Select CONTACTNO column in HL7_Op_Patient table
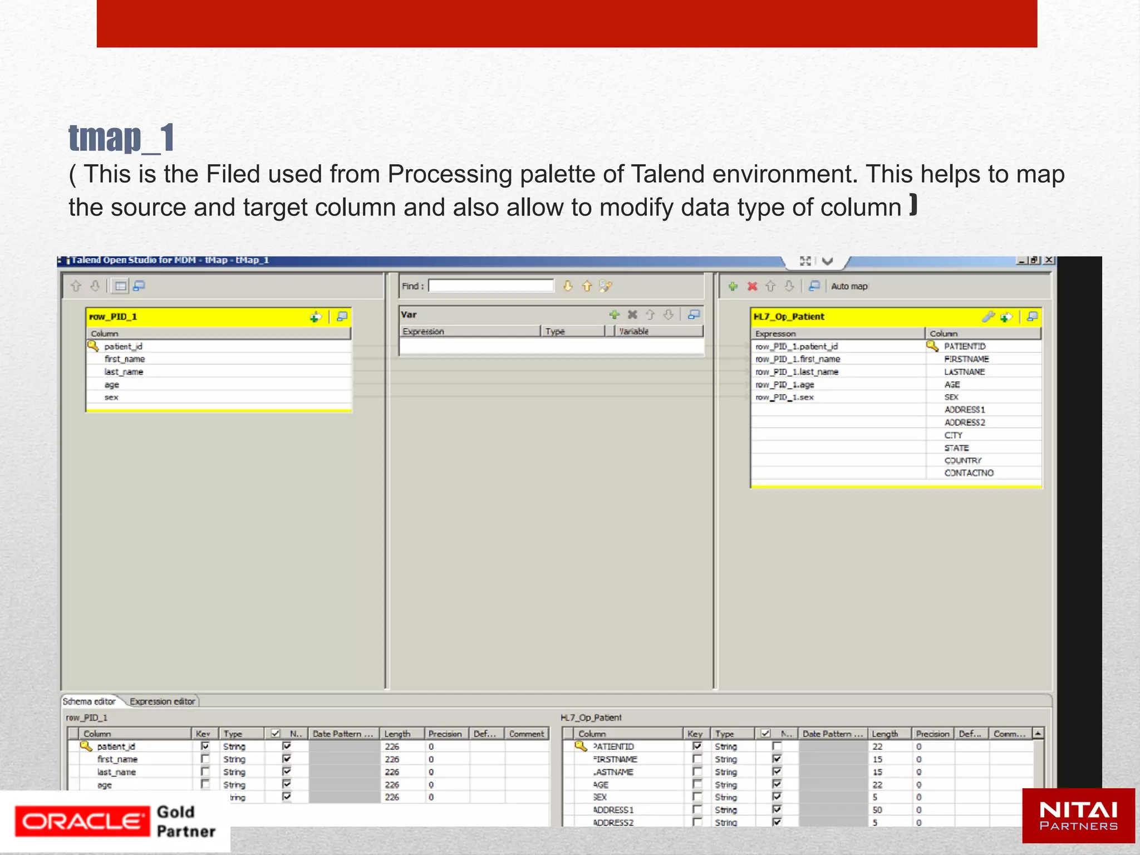 click(969, 473)
